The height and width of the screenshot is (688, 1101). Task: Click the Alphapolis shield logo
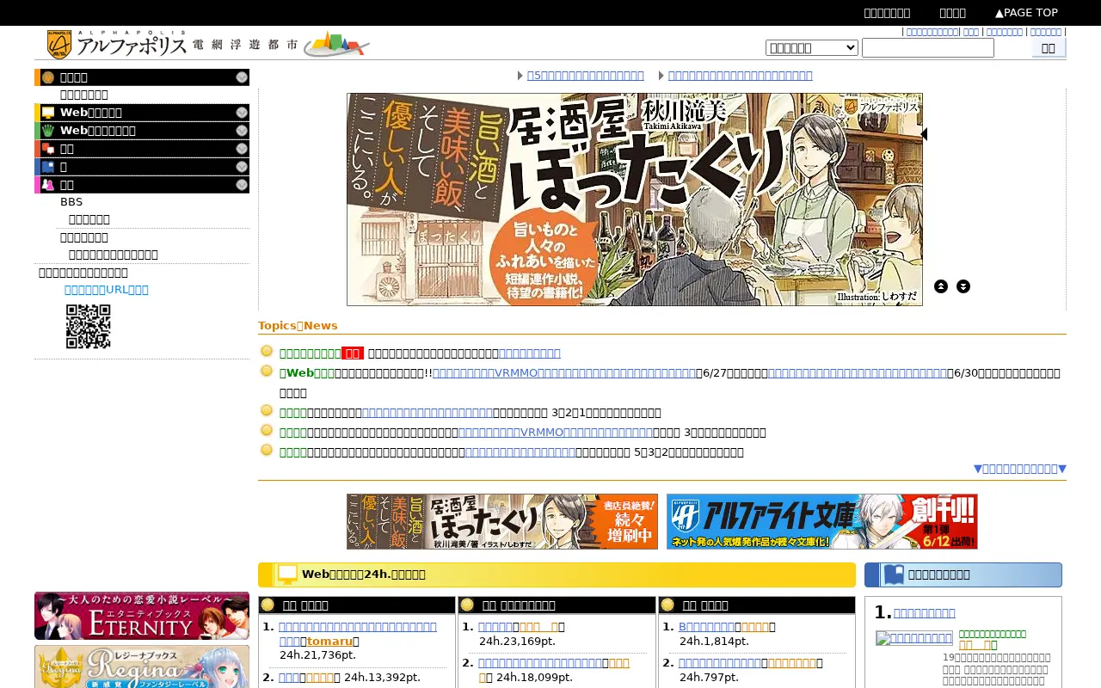(59, 44)
